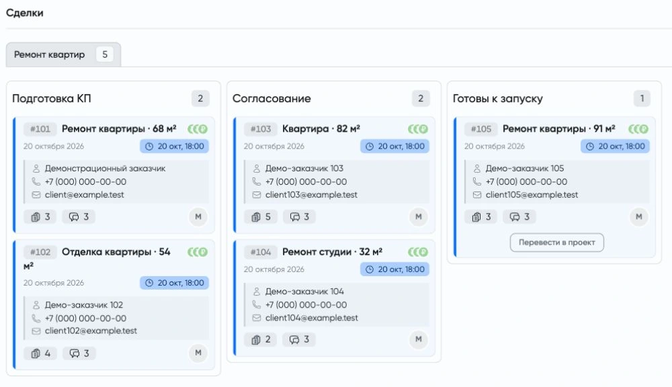Click the green status icon on deal #102
Image resolution: width=672 pixels, height=387 pixels.
click(198, 252)
